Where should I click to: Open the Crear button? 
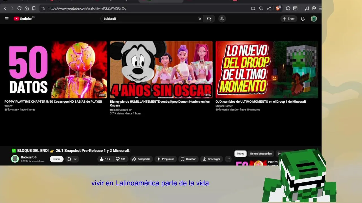pos(289,19)
